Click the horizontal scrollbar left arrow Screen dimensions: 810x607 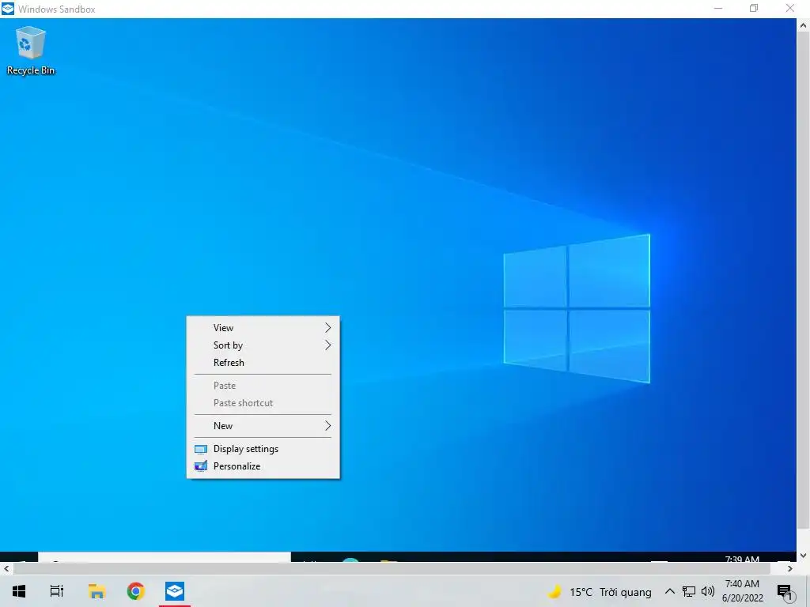6,568
